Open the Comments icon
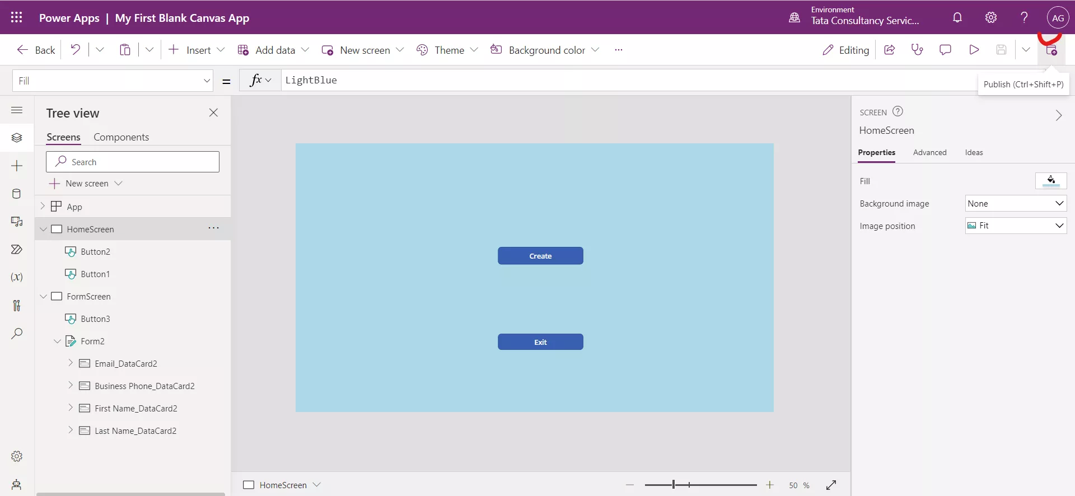This screenshot has height=496, width=1075. pos(945,50)
